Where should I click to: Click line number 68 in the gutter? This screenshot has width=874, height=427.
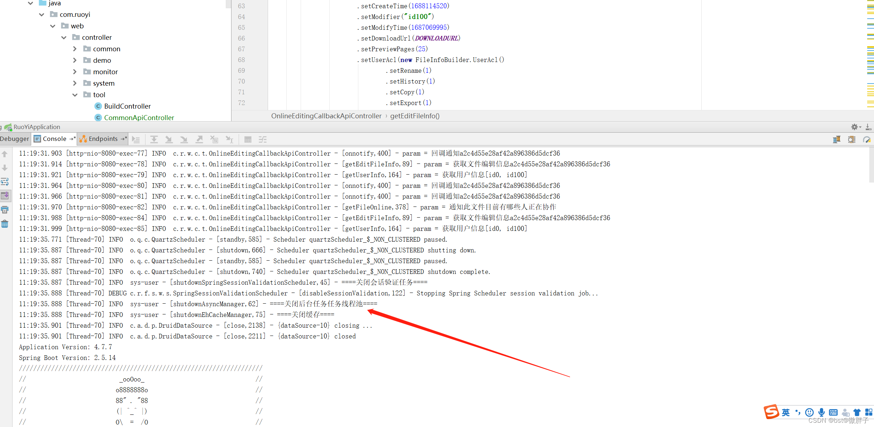[242, 60]
